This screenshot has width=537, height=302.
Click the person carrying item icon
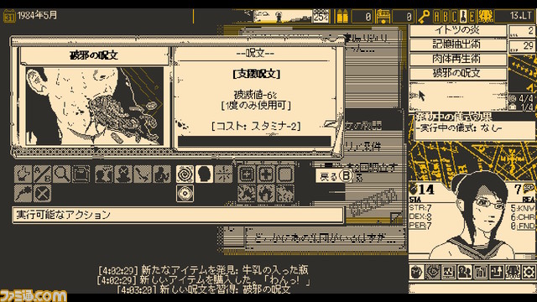pos(162,174)
